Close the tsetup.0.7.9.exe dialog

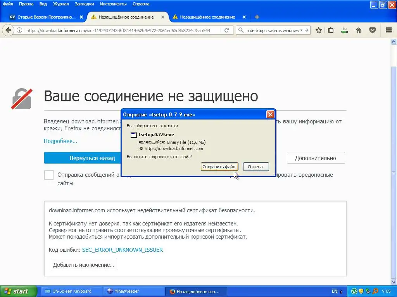[270, 114]
